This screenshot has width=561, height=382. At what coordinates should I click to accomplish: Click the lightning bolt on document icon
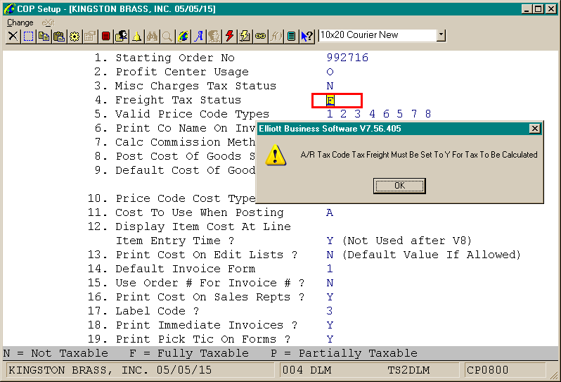click(x=245, y=36)
